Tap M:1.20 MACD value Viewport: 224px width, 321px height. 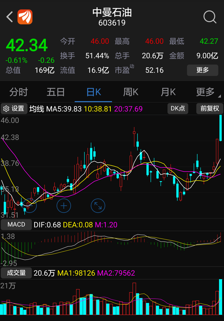(106, 225)
